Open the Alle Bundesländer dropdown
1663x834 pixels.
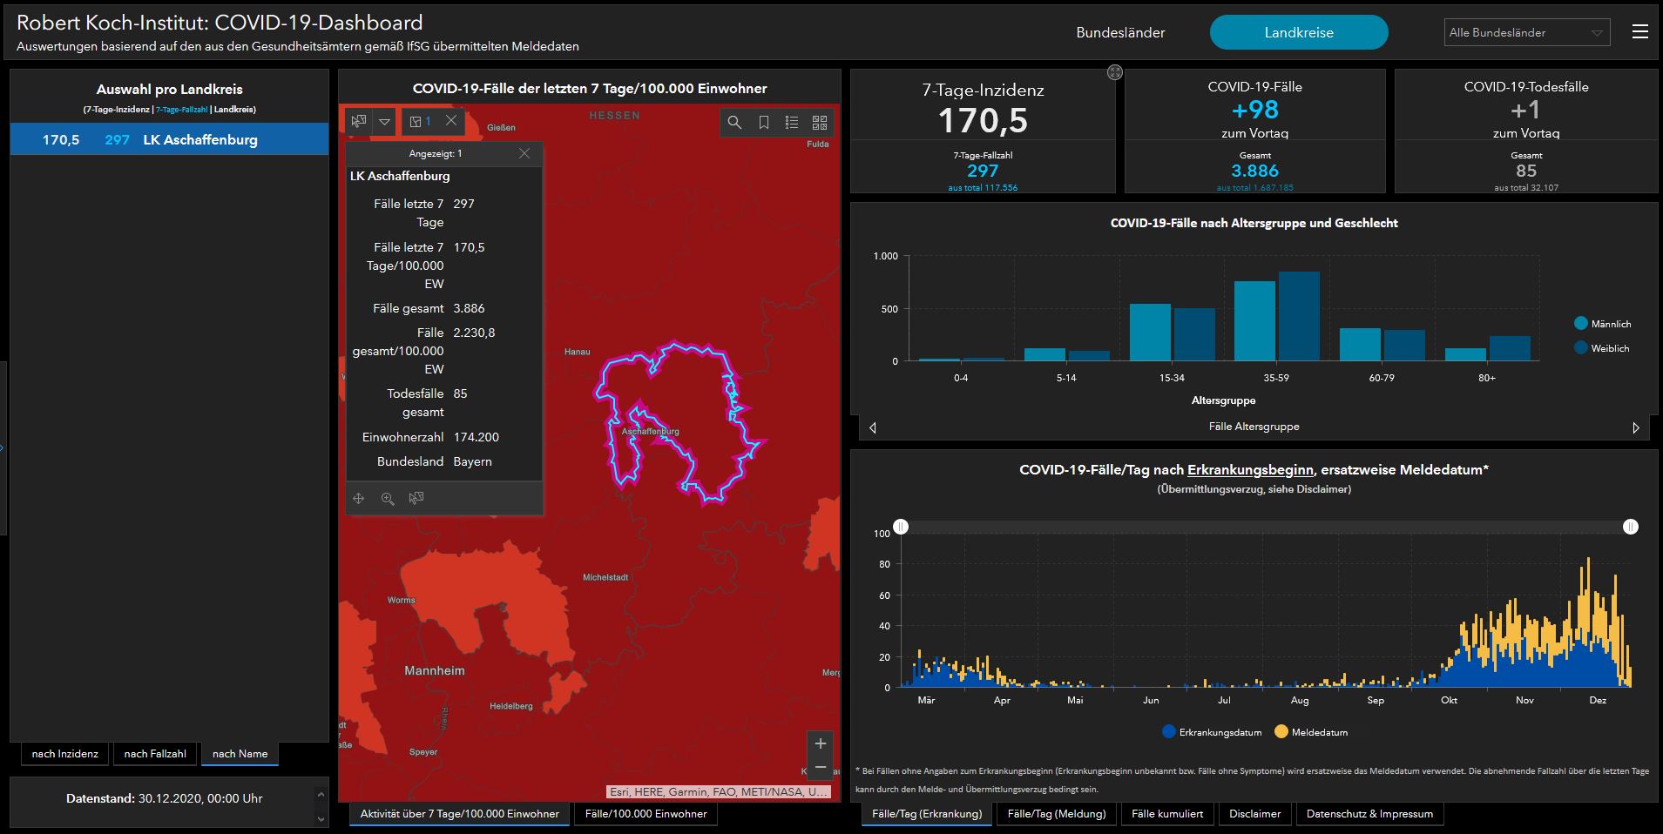(x=1526, y=33)
